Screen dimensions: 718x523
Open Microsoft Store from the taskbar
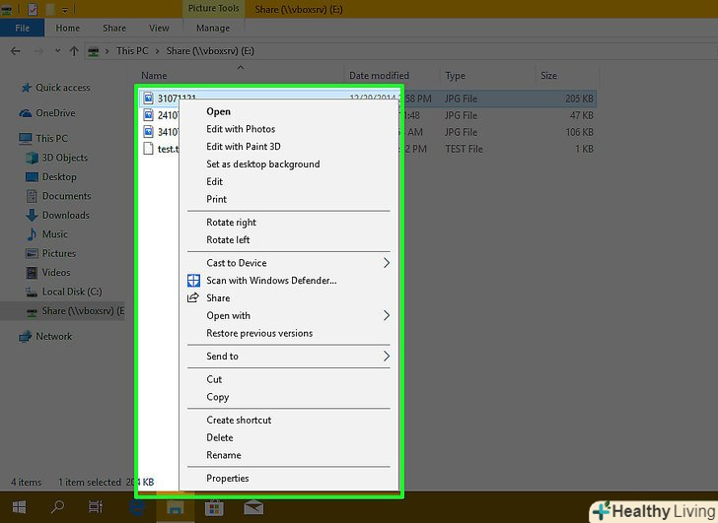tap(213, 508)
